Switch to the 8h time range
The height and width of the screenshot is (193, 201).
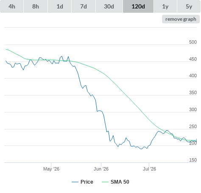[36, 6]
